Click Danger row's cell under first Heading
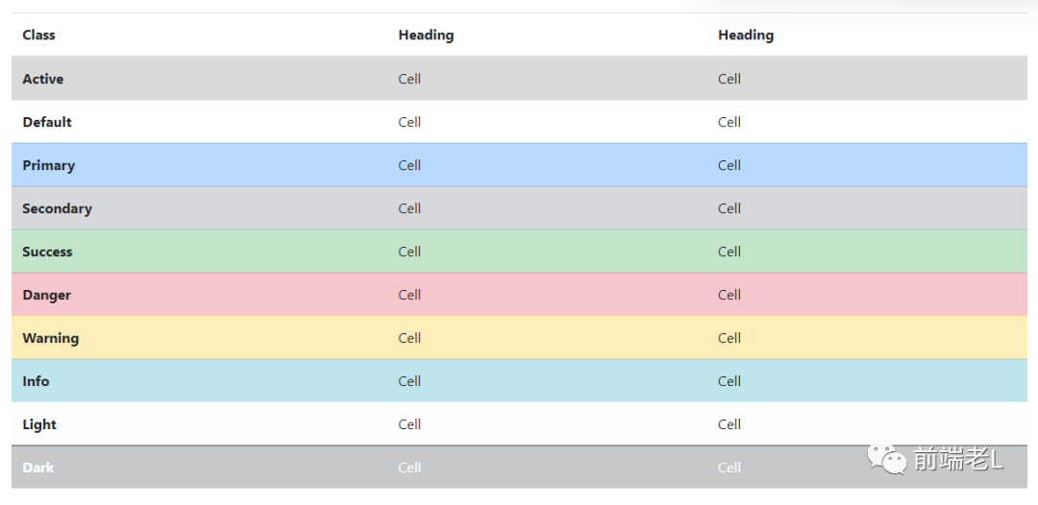Image resolution: width=1038 pixels, height=505 pixels. [409, 295]
